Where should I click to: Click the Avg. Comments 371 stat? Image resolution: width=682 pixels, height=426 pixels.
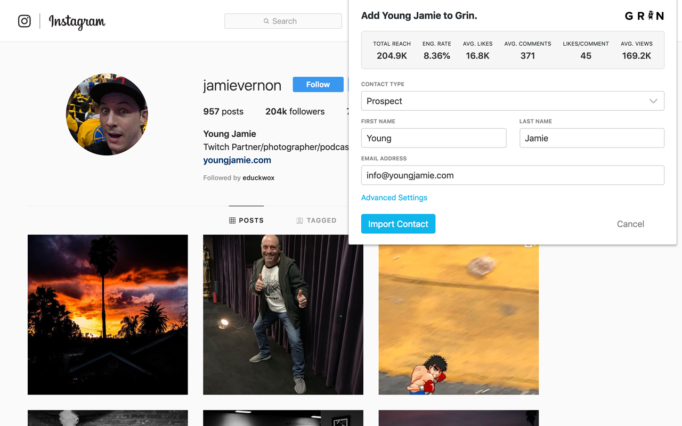point(527,50)
